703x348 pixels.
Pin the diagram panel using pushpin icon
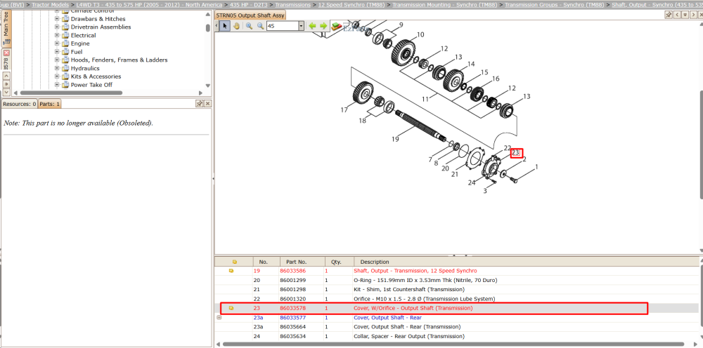pyautogui.click(x=669, y=15)
